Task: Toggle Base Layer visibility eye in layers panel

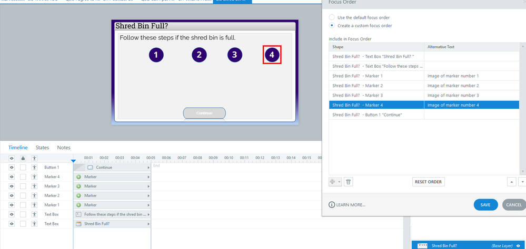Action: [x=519, y=246]
